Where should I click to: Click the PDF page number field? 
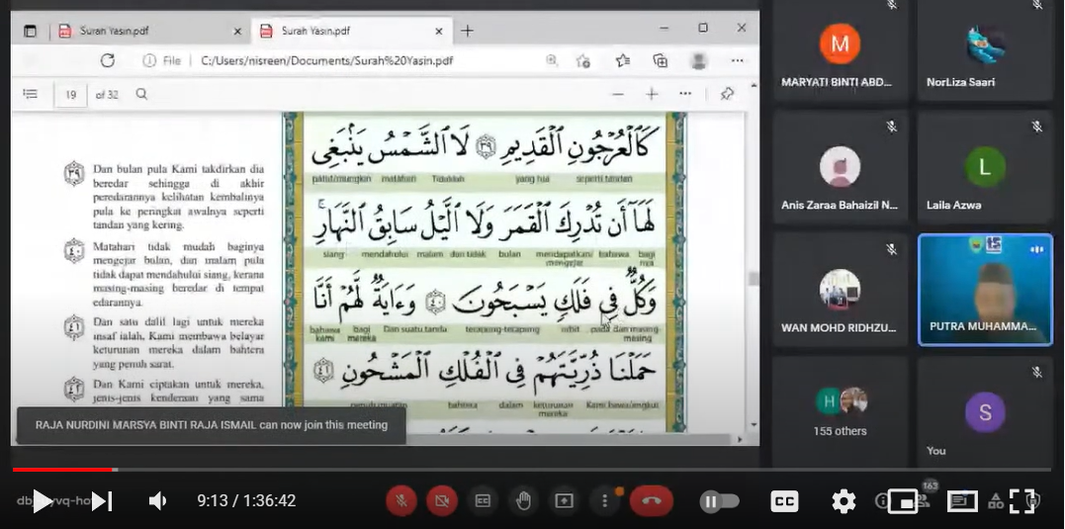tap(70, 95)
